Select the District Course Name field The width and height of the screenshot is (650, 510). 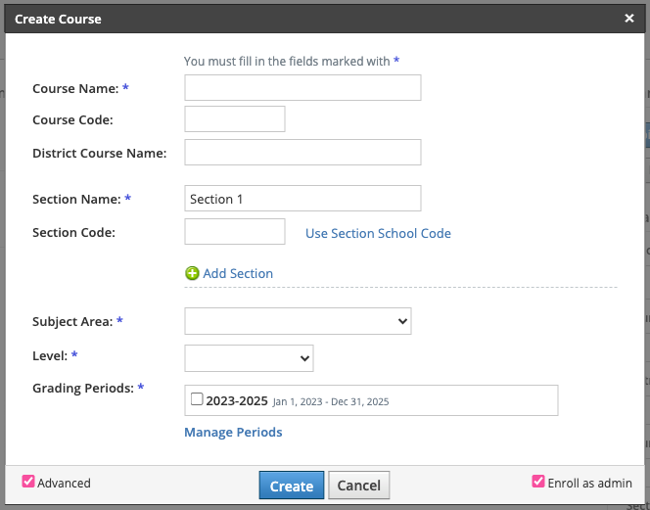point(302,153)
